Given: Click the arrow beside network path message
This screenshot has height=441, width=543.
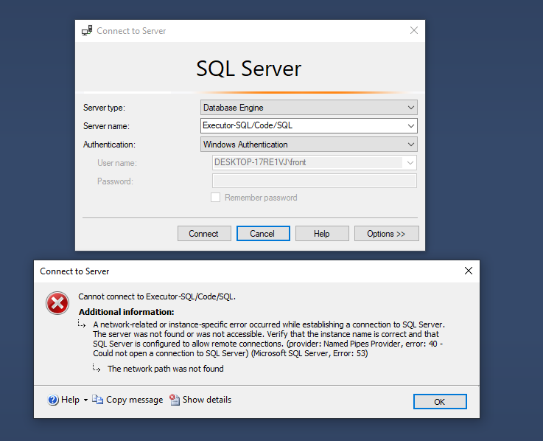Looking at the screenshot, I should click(97, 368).
